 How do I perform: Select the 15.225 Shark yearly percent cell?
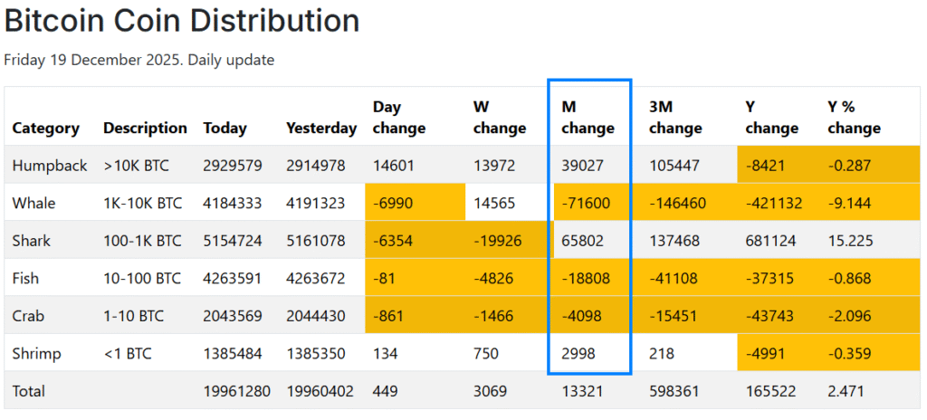(x=847, y=241)
